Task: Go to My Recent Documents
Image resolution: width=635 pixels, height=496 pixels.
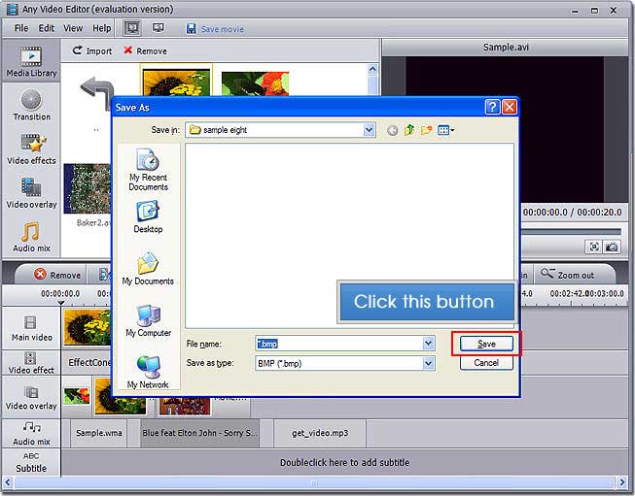Action: coord(148,170)
